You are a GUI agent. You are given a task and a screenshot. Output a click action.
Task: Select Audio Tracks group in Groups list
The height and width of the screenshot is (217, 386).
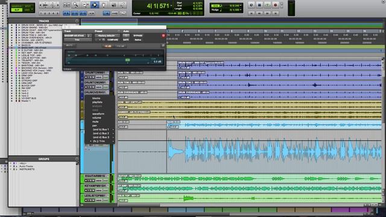(x=26, y=166)
